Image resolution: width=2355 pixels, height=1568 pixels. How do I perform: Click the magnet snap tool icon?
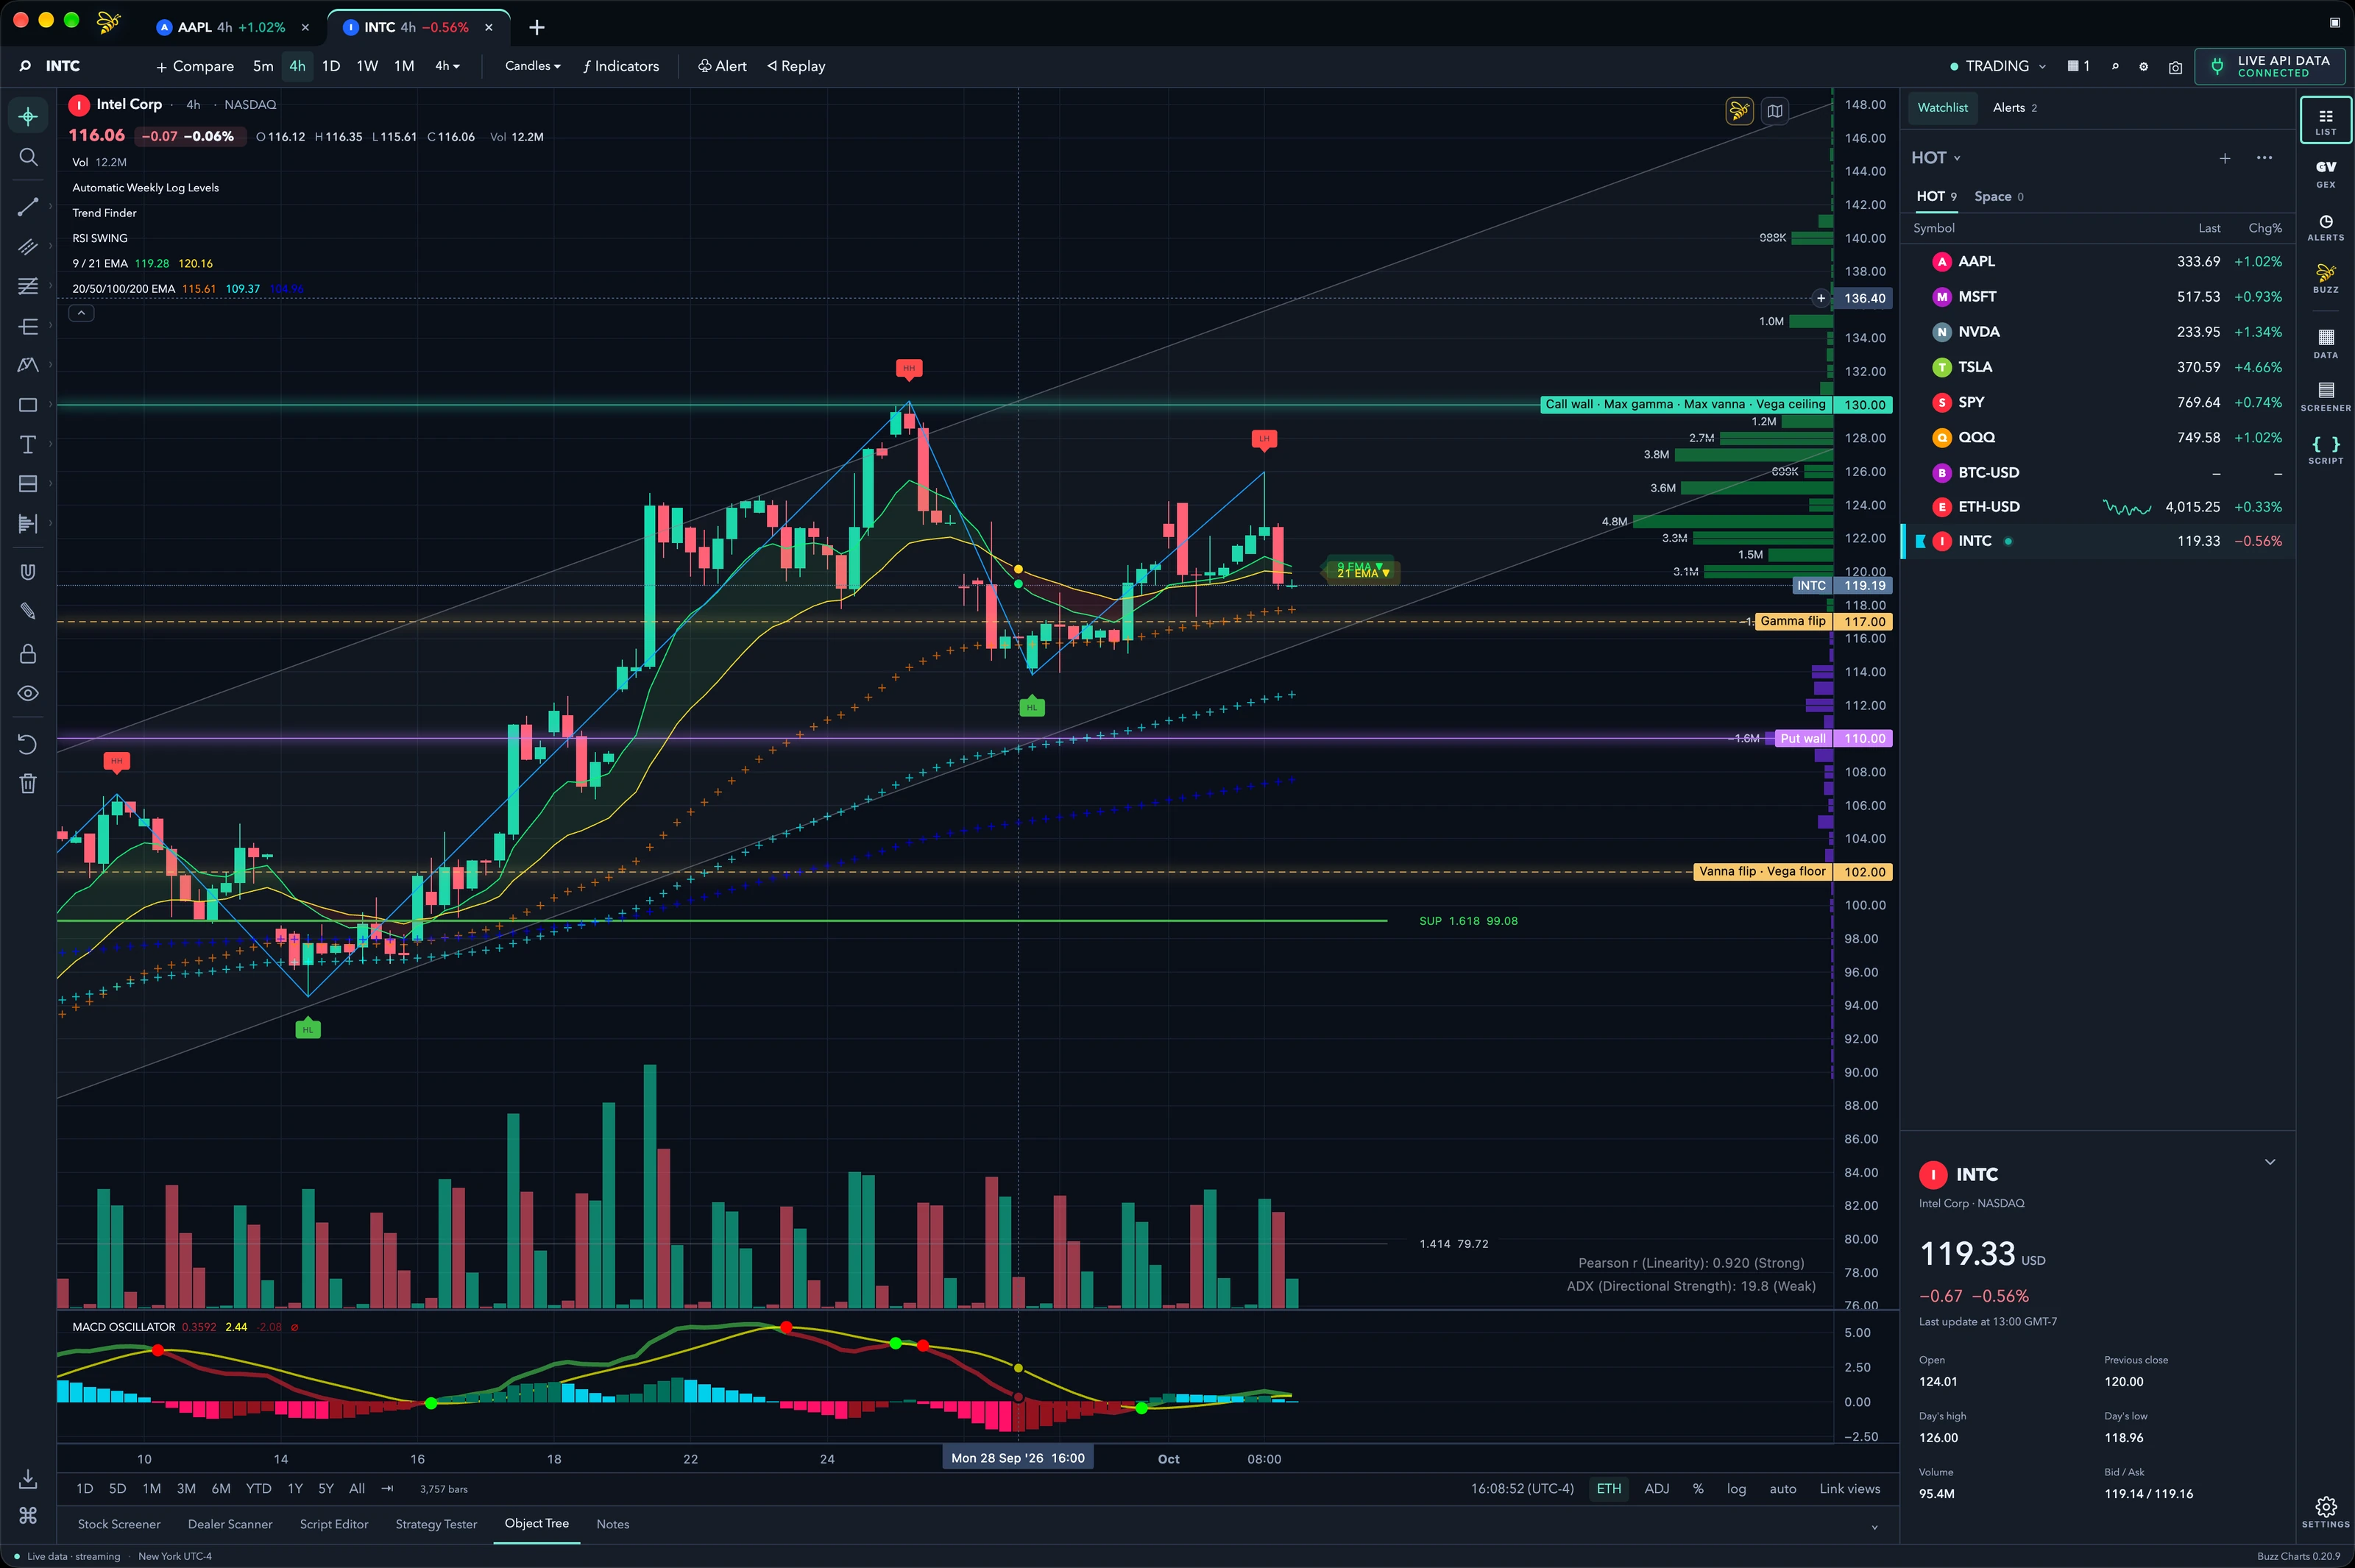[28, 572]
